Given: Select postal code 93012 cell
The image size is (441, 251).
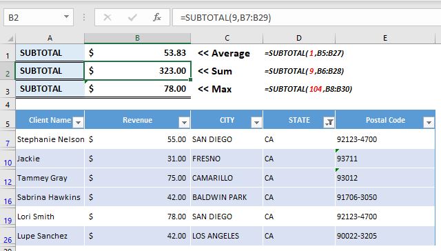Looking at the screenshot, I should click(385, 178).
